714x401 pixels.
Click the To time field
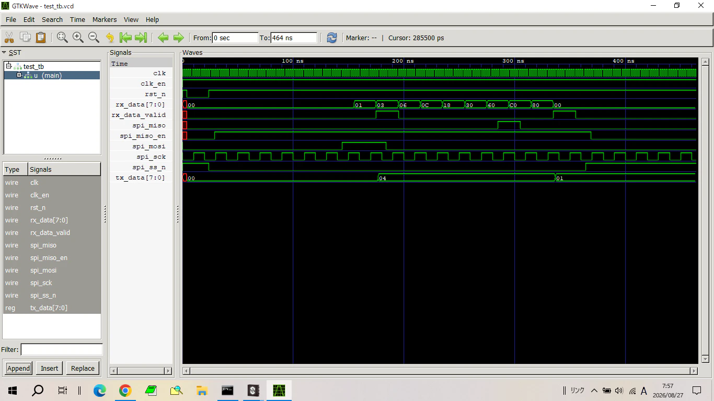point(294,38)
